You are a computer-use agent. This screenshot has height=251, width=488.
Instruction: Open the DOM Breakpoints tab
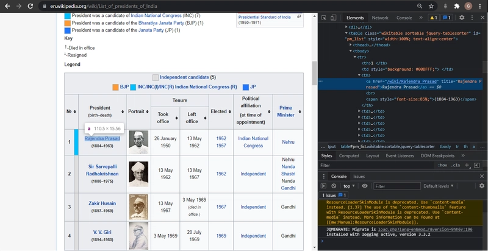coord(437,155)
